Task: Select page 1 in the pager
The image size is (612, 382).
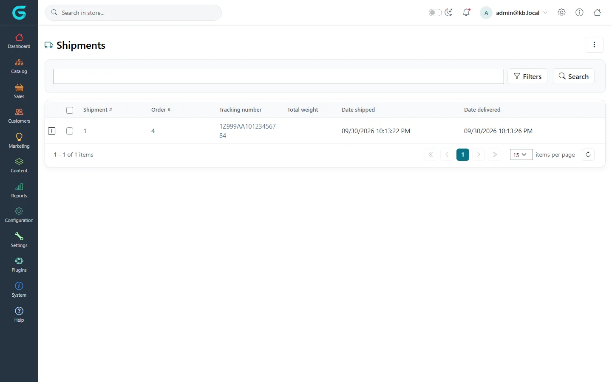Action: coord(463,154)
